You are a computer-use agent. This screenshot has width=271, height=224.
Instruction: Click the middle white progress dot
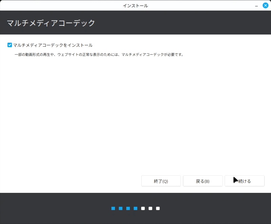click(x=150, y=208)
